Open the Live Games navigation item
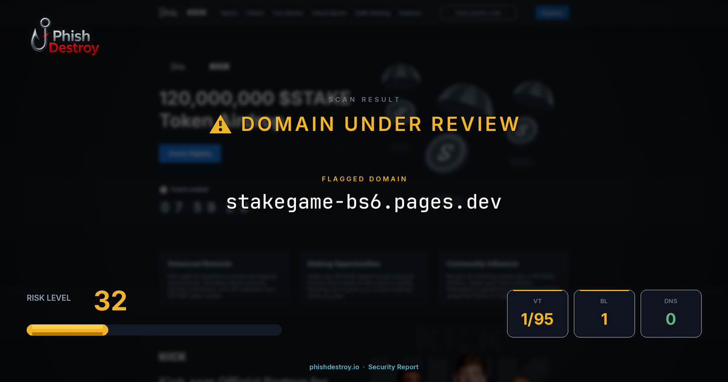This screenshot has width=728, height=382. (x=288, y=12)
